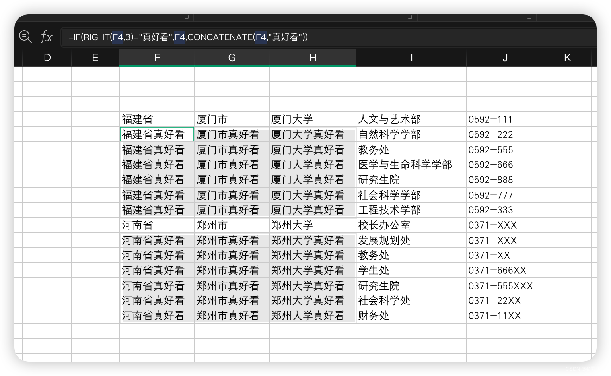Click the cell 社会科学处
The width and height of the screenshot is (611, 376).
point(411,300)
